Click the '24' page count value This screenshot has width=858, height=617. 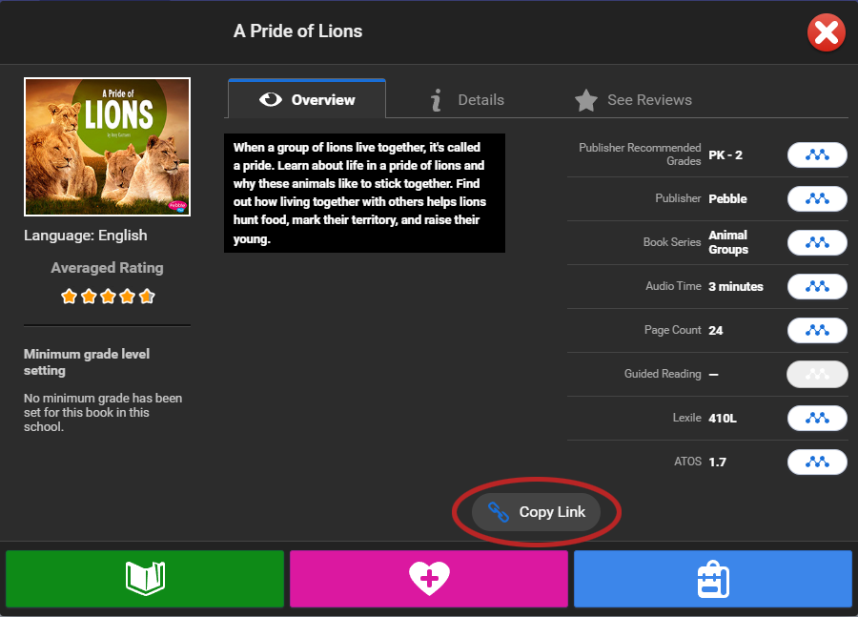tap(716, 330)
